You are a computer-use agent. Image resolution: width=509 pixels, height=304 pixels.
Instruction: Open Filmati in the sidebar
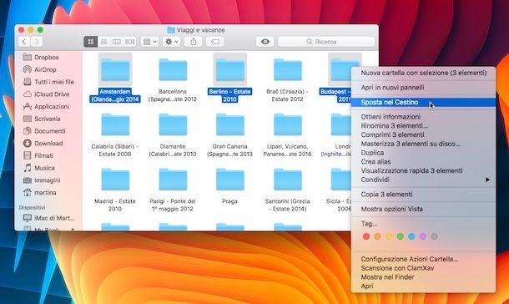tap(38, 155)
